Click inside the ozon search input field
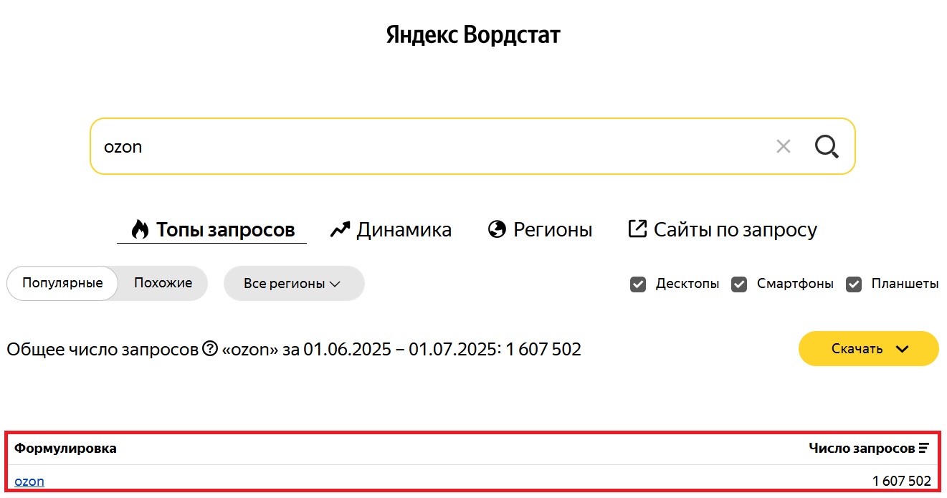Viewport: 947px width, 498px height. (x=430, y=147)
